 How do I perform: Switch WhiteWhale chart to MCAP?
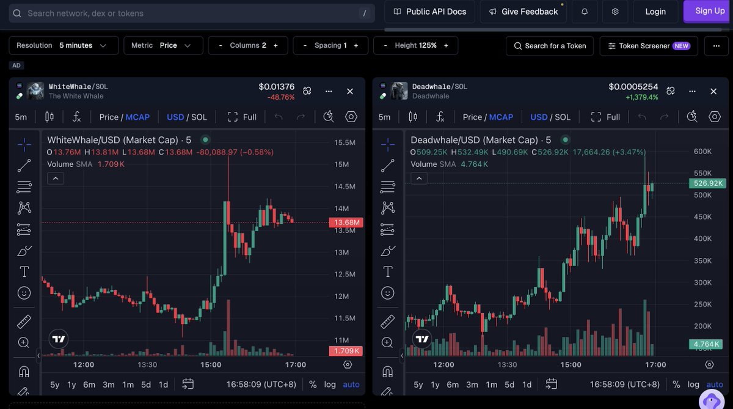(x=137, y=117)
